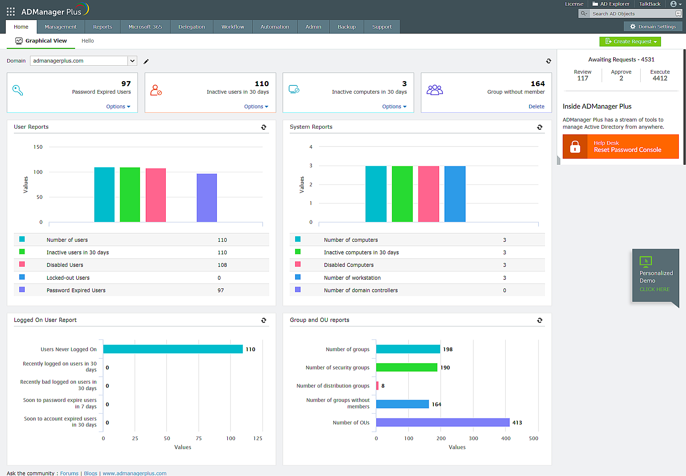This screenshot has width=686, height=476.
Task: Expand the Options dropdown under Inactive users in 30 days
Action: (257, 106)
